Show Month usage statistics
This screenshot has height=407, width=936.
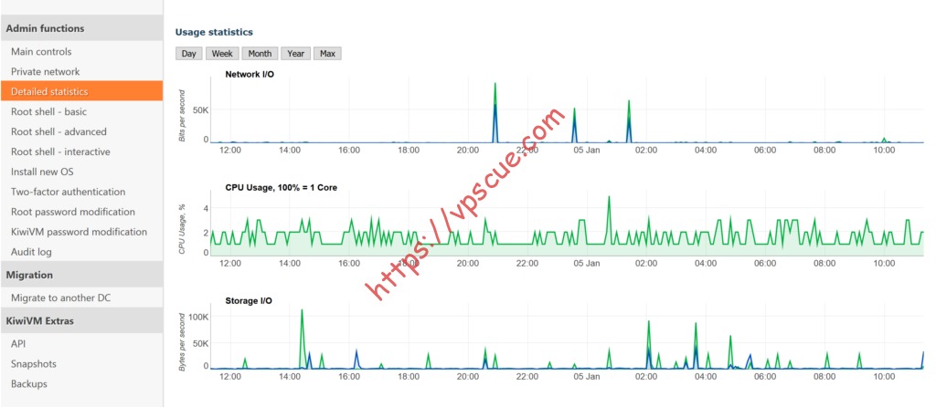click(x=260, y=54)
